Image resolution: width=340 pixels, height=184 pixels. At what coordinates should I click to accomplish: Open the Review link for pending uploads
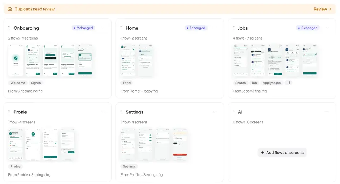tap(322, 9)
